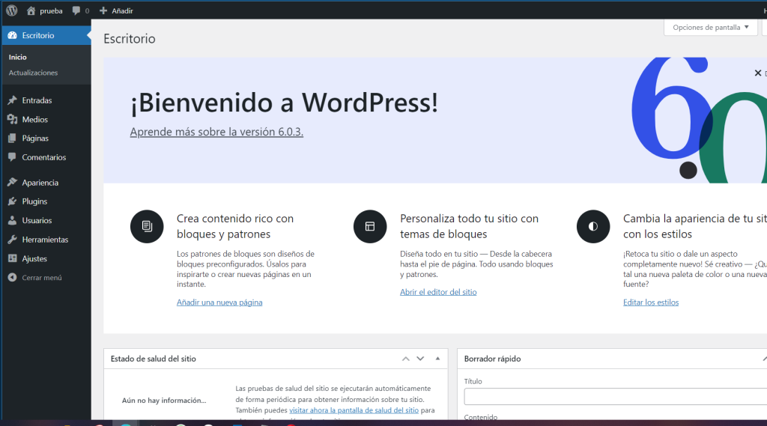The image size is (767, 426).
Task: Click the Usuarios person icon
Action: [x=12, y=221]
